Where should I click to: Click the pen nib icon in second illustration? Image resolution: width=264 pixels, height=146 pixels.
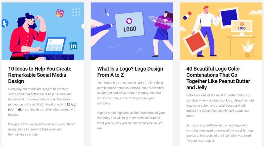(139, 50)
